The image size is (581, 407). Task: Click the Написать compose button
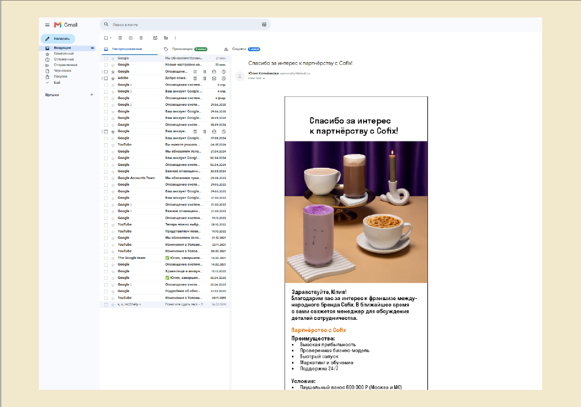click(58, 39)
